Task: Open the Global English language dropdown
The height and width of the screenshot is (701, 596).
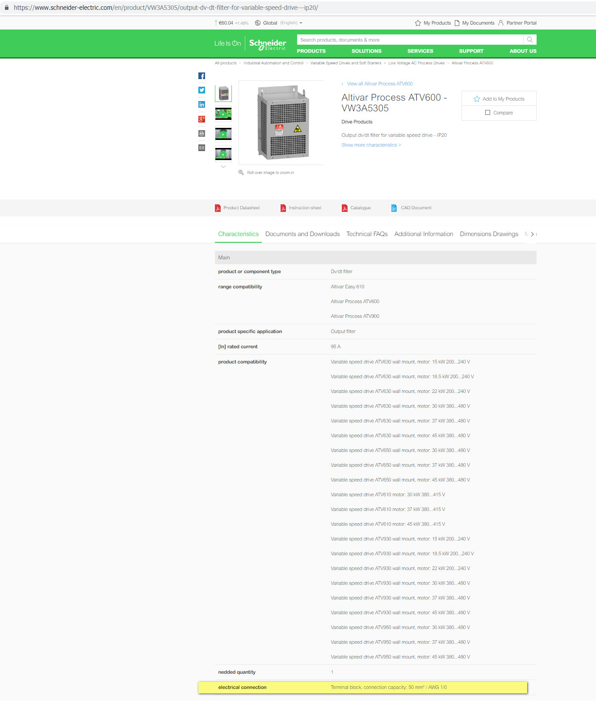Action: [x=282, y=23]
